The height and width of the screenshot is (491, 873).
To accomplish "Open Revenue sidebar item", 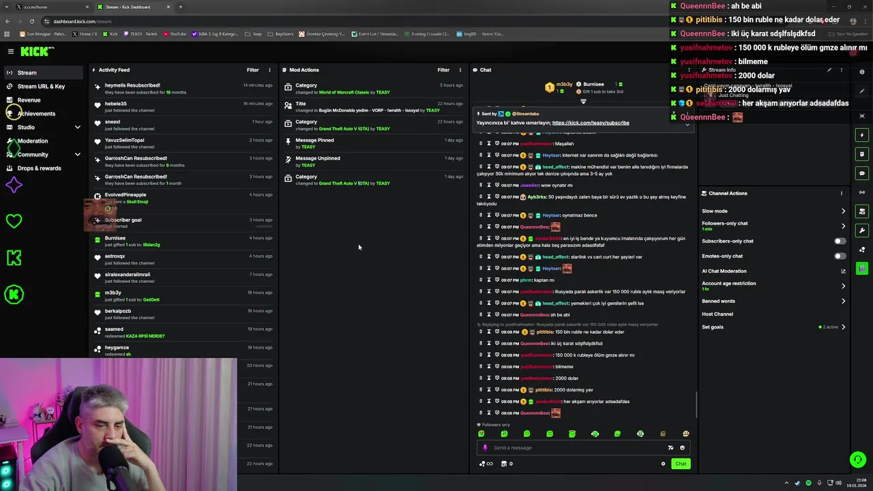I will (x=44, y=100).
